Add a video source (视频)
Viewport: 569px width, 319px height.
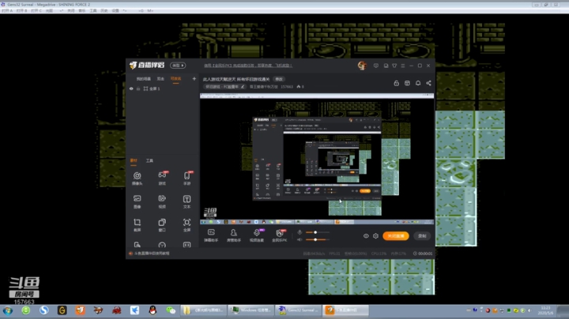click(x=162, y=201)
